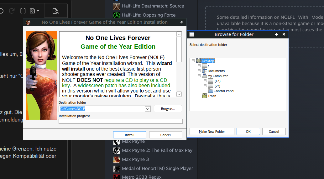Image resolution: width=324 pixels, height=179 pixels.
Task: Select Max Payne 3 in Steam library
Action: coord(135,159)
